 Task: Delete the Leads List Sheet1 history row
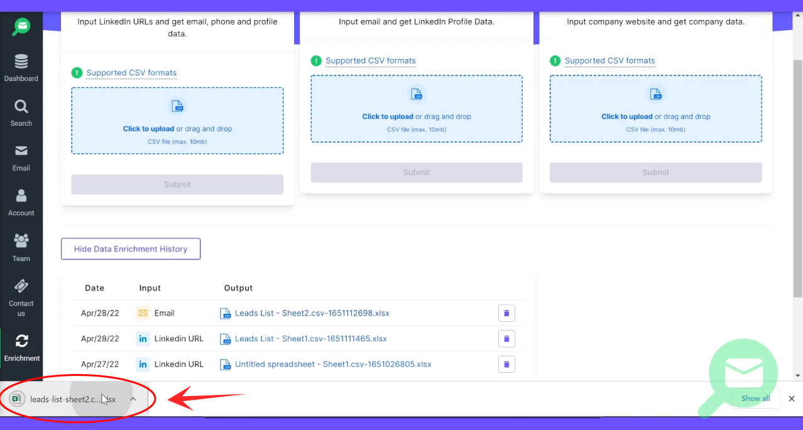coord(506,339)
